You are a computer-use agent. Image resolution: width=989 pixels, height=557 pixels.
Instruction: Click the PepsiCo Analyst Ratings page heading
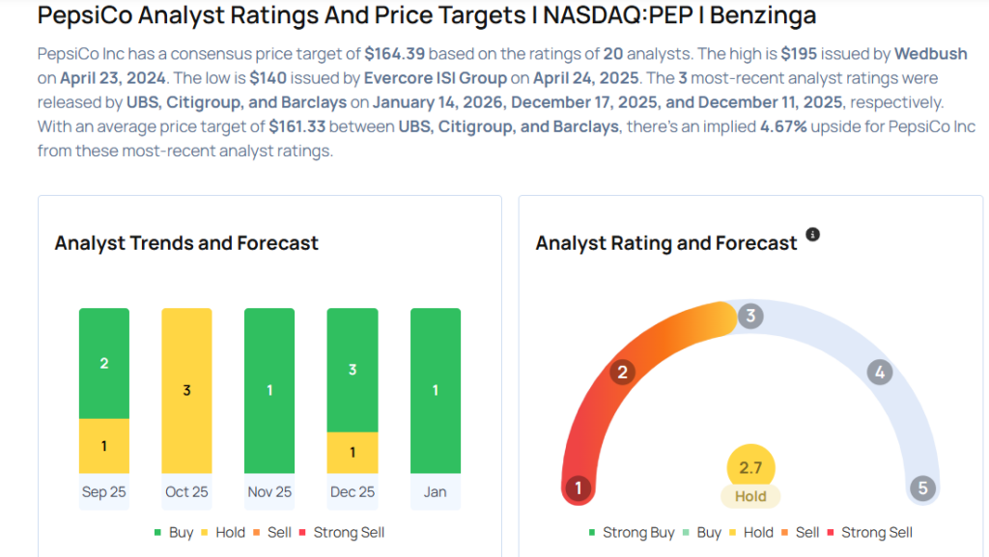[x=426, y=15]
